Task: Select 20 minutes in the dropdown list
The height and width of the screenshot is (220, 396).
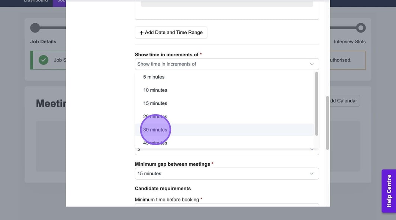Action: (155, 117)
